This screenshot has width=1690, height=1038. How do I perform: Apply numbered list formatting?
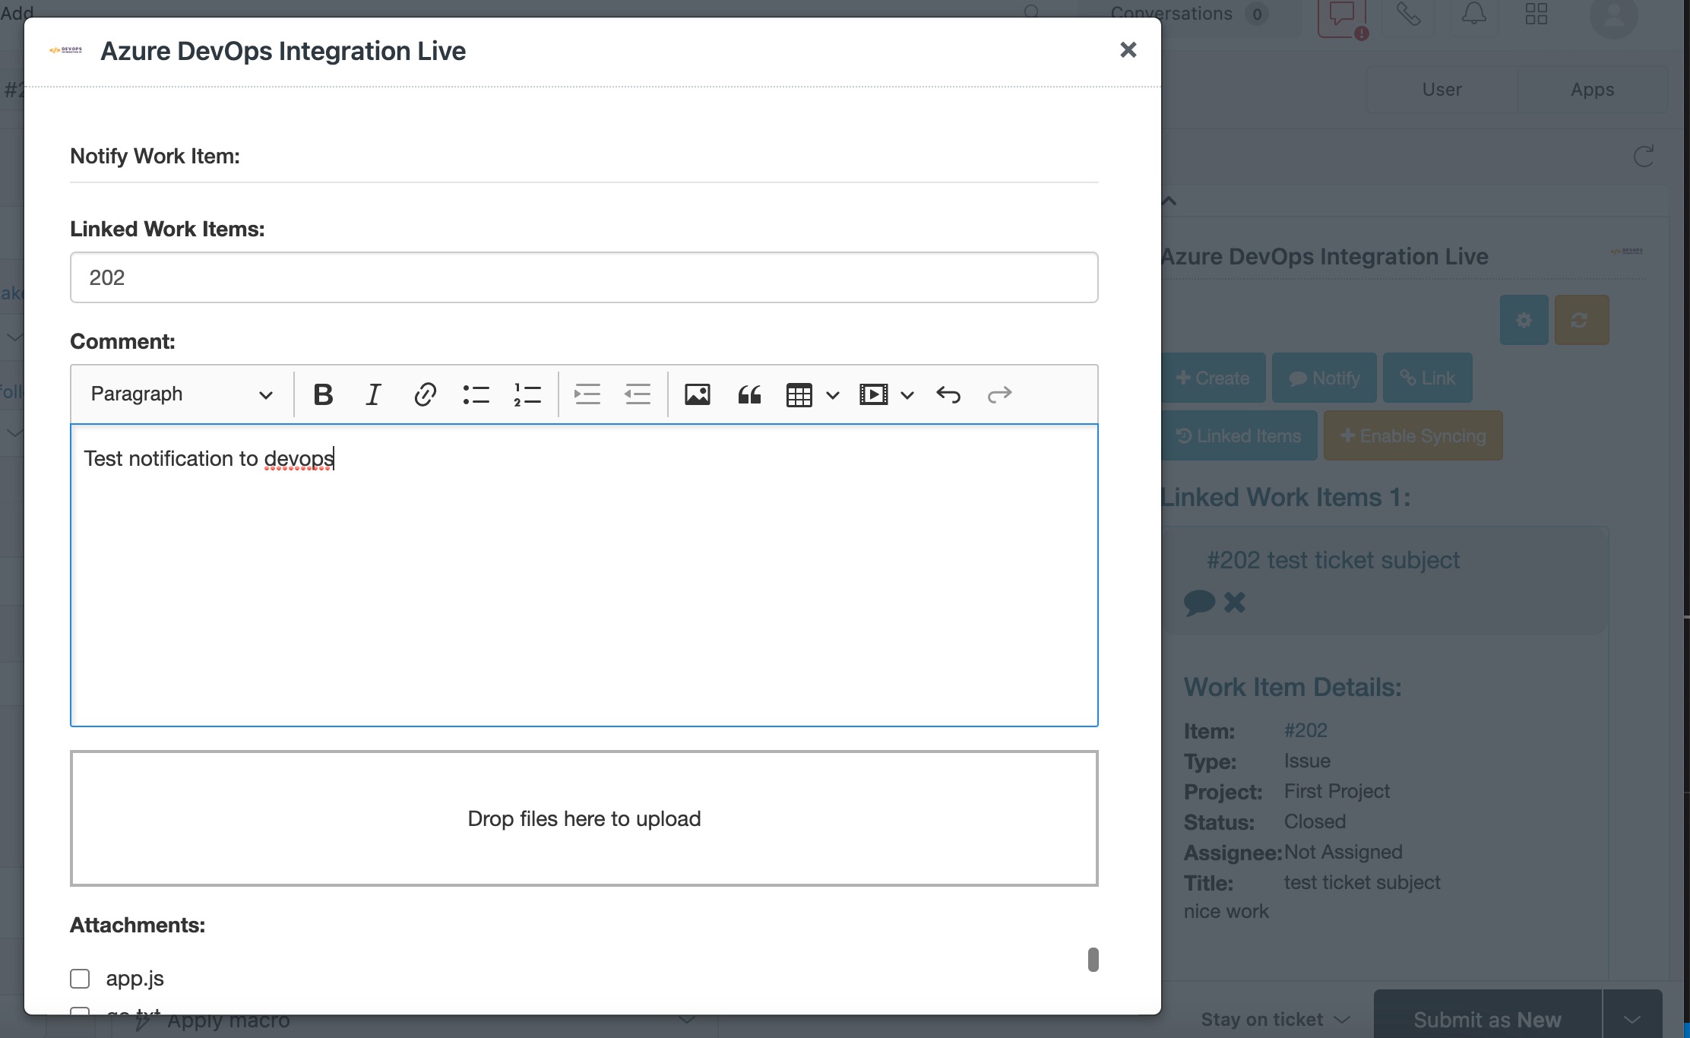click(x=527, y=394)
